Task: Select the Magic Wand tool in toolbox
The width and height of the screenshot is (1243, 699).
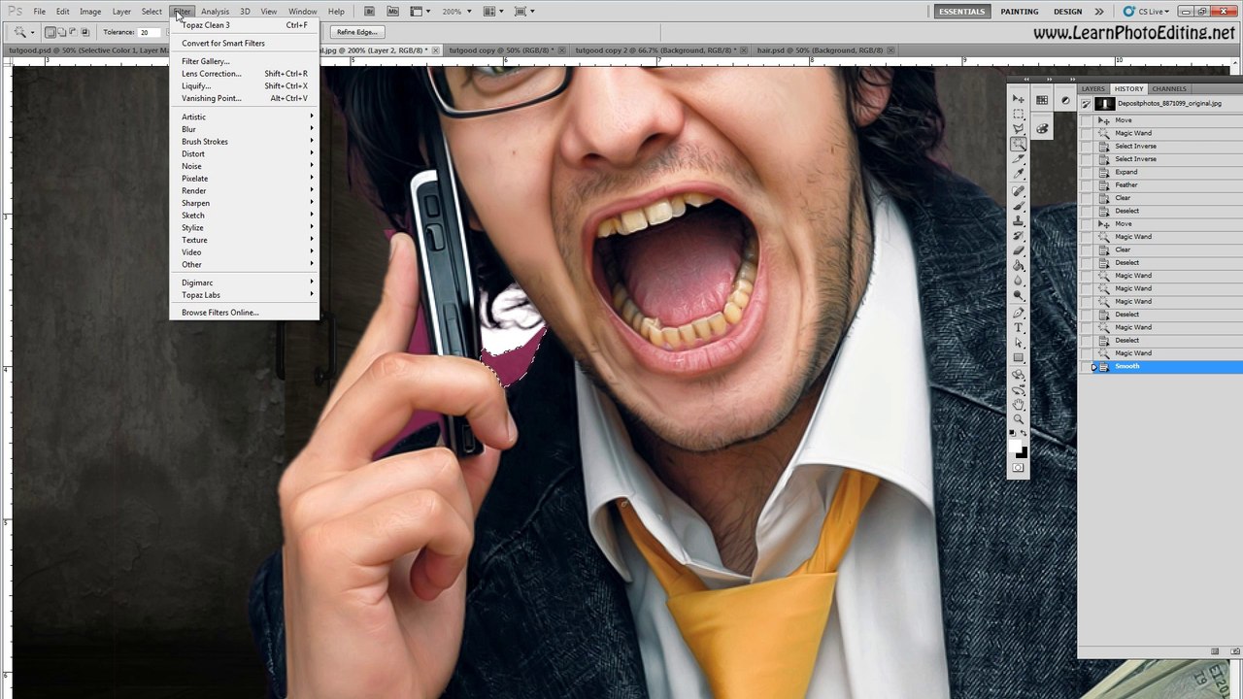Action: pyautogui.click(x=1018, y=144)
